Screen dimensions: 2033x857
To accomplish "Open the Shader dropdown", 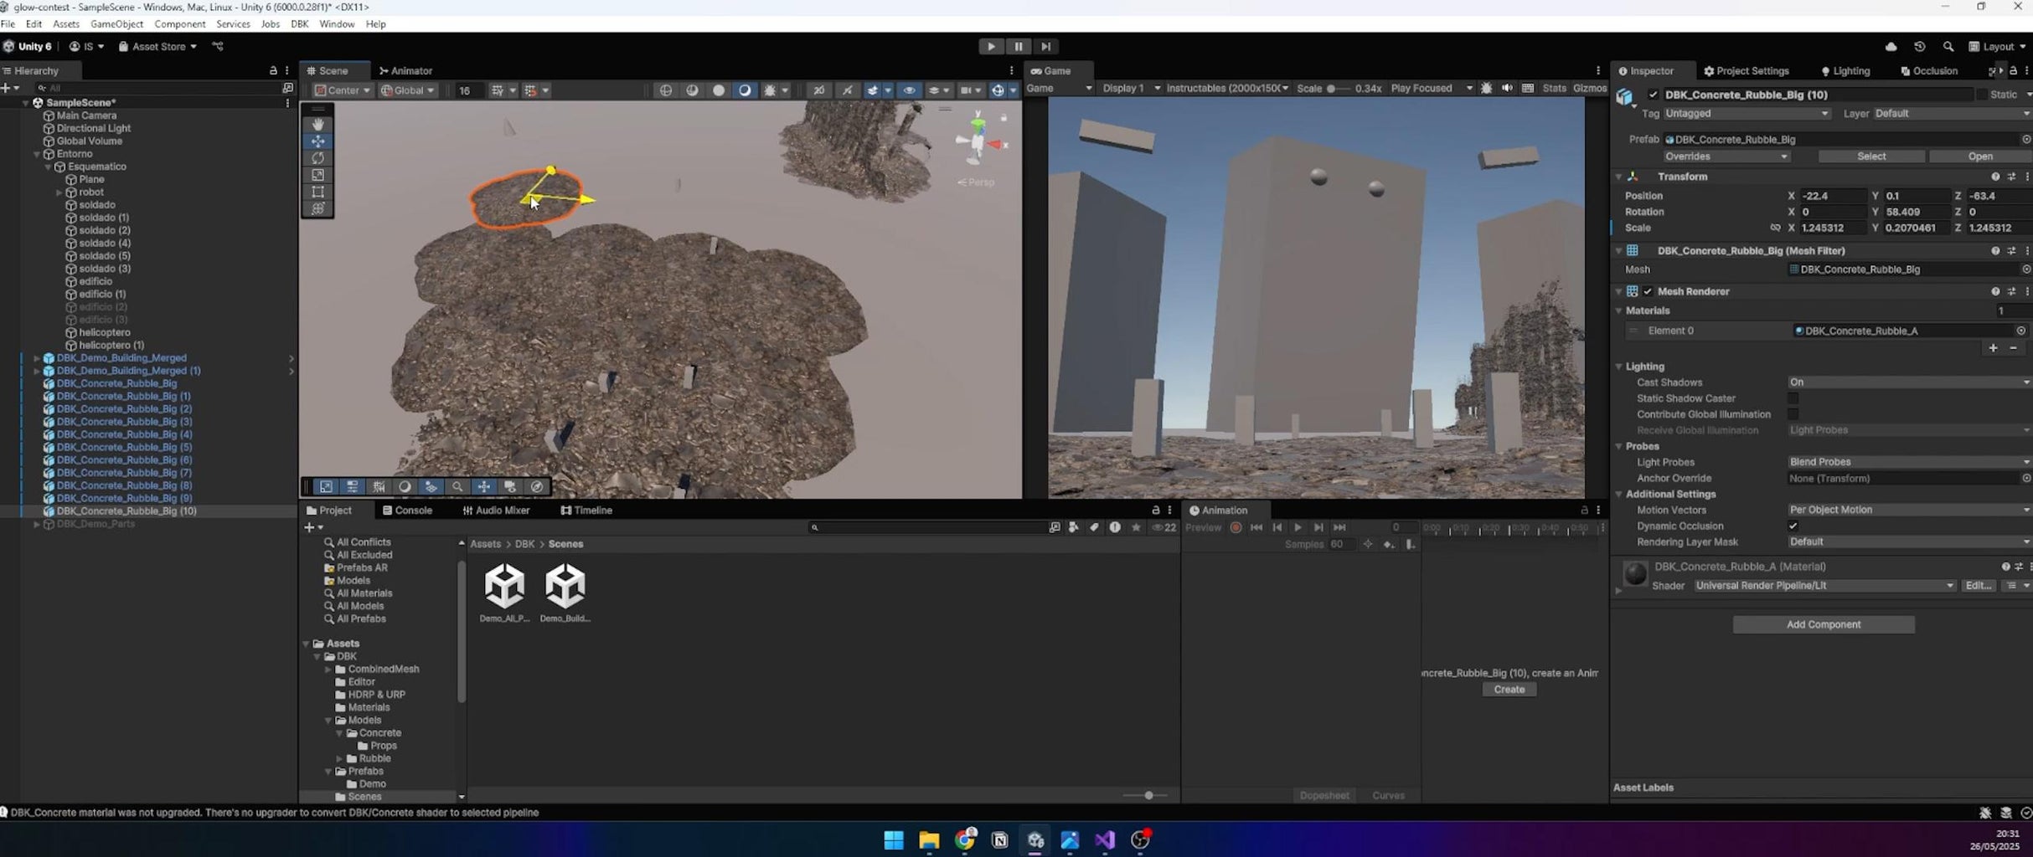I will 1824,586.
